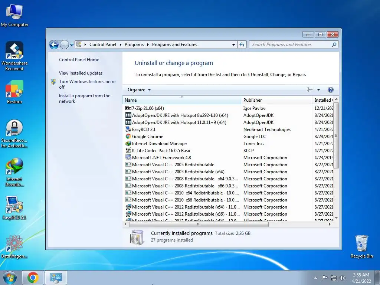380x285 pixels.
Task: Open View installed updates link
Action: tap(81, 73)
